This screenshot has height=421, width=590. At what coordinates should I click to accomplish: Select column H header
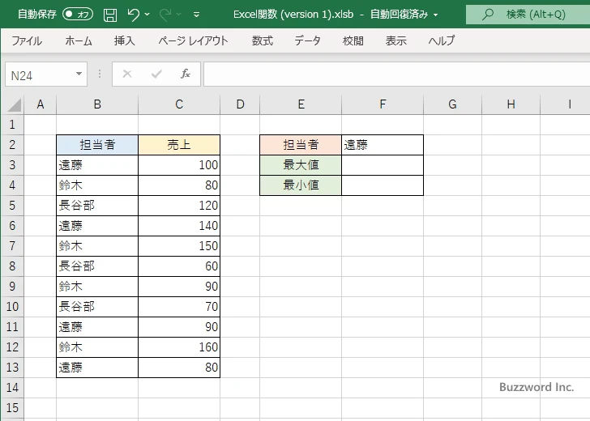click(511, 104)
